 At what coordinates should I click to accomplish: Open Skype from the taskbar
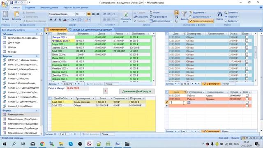pyautogui.click(x=71, y=144)
